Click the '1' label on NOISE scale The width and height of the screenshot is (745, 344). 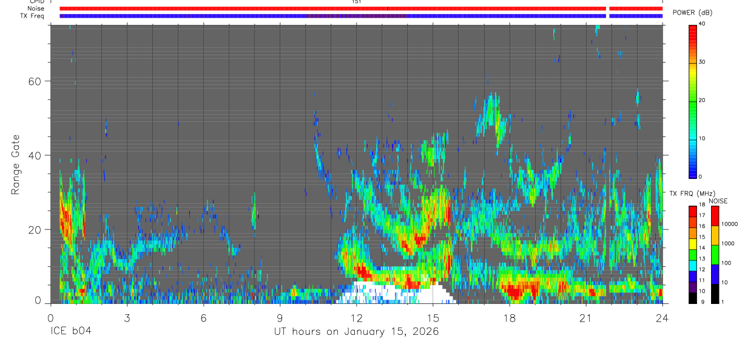tap(723, 303)
